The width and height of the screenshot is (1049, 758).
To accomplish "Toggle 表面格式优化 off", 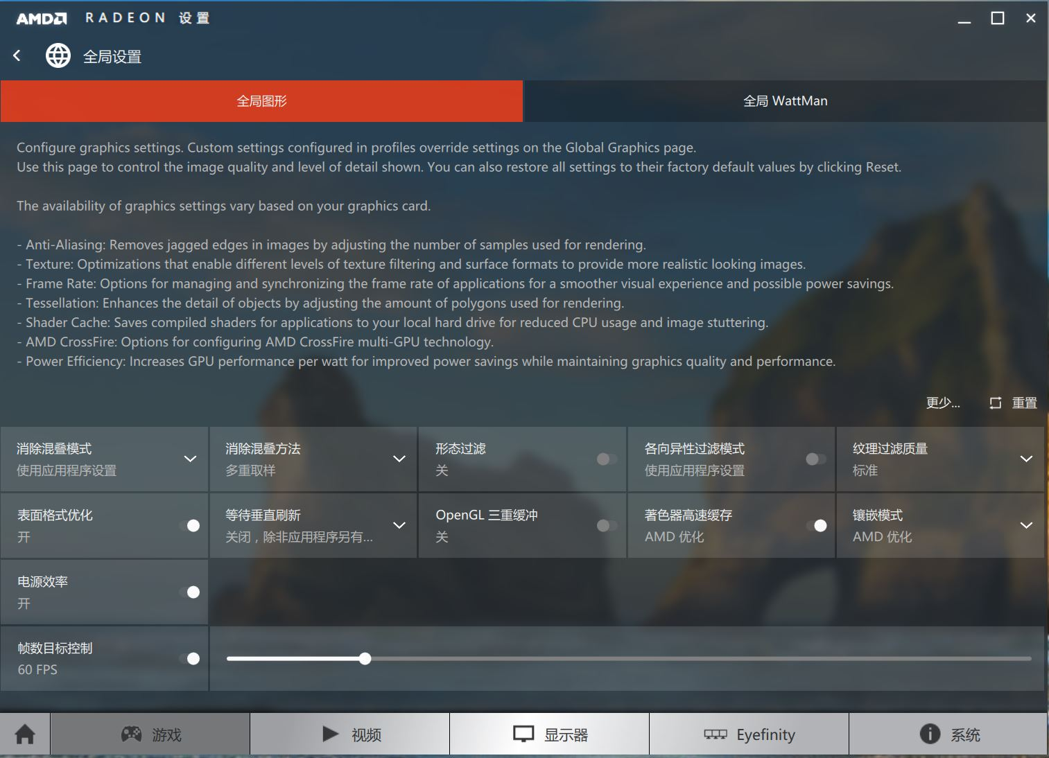I will click(x=193, y=525).
